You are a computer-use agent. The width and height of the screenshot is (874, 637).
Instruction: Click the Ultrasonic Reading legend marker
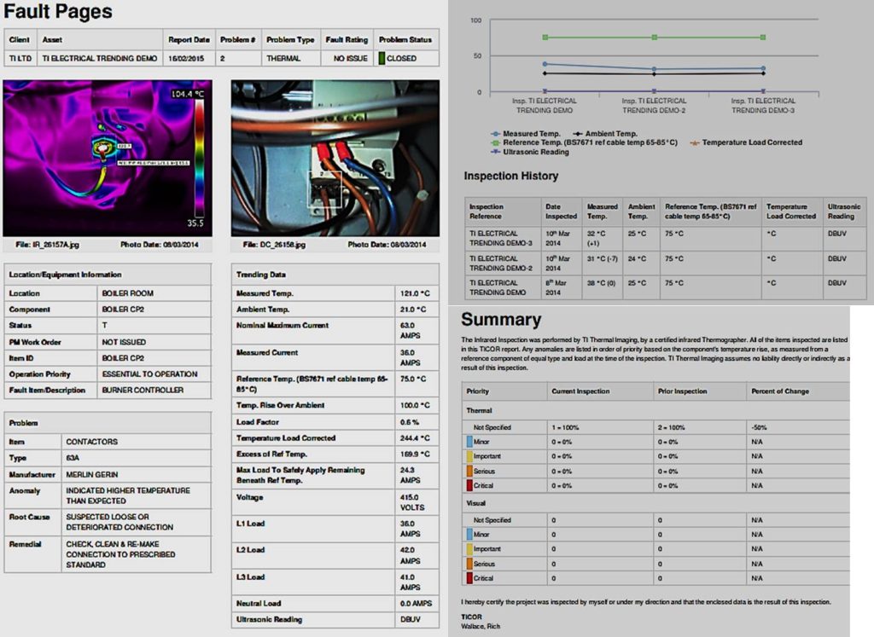(x=496, y=152)
